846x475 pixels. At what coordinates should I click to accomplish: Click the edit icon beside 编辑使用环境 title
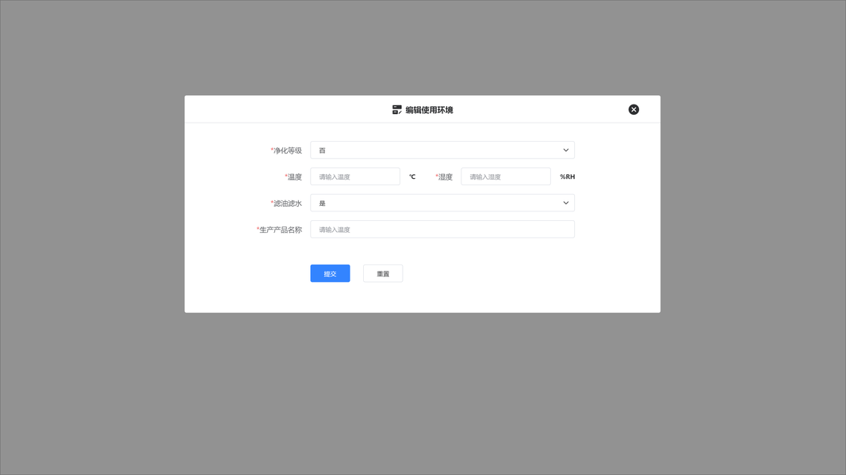pyautogui.click(x=396, y=110)
